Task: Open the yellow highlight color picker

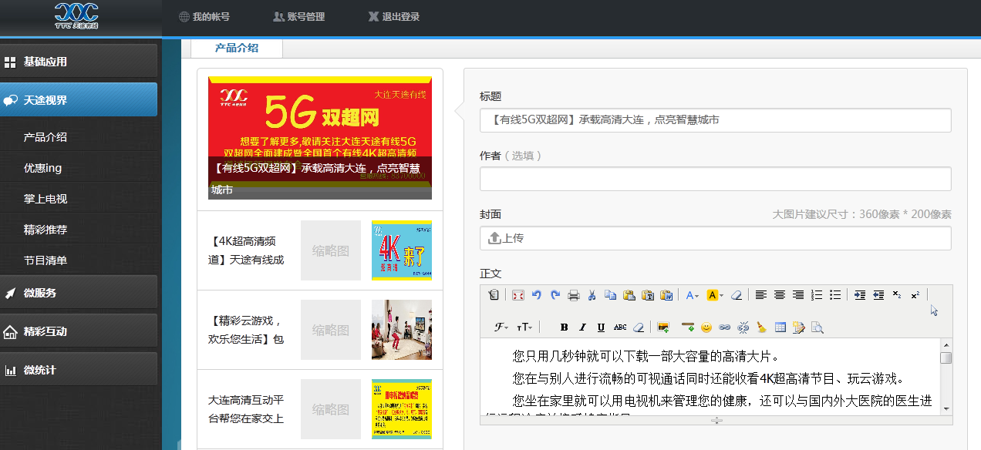Action: pos(715,295)
